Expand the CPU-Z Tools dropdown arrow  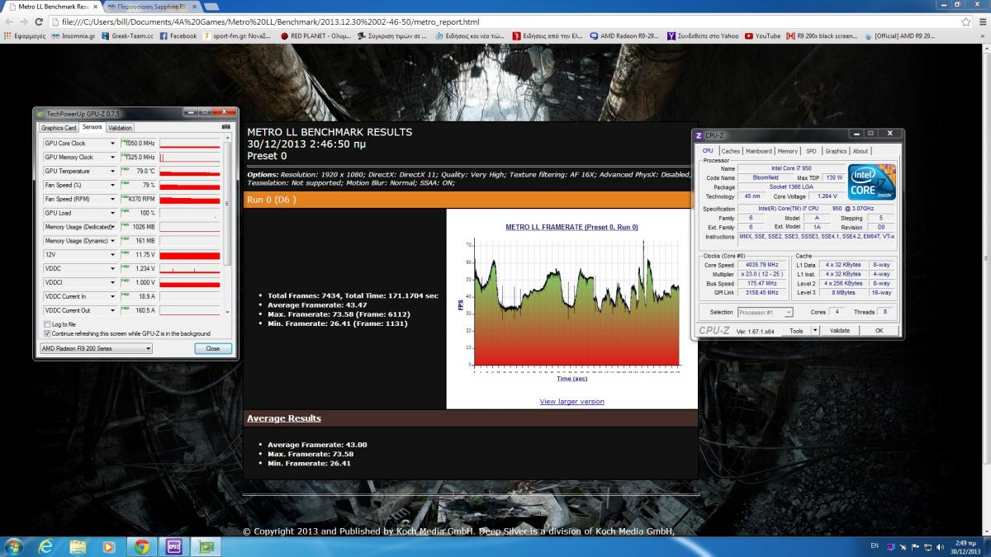tap(815, 330)
